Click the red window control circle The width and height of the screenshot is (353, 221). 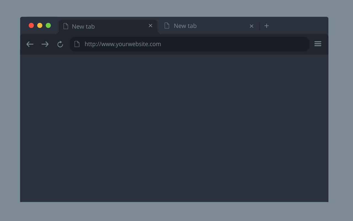31,25
